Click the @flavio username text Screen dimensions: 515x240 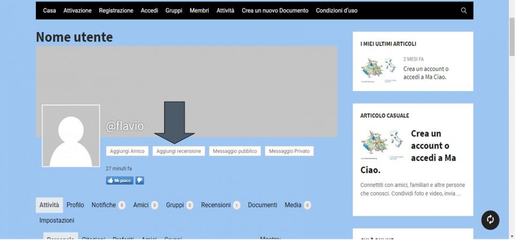[125, 126]
